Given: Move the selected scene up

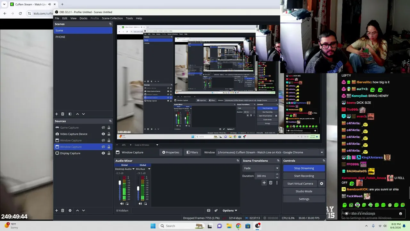Looking at the screenshot, I should [77, 114].
